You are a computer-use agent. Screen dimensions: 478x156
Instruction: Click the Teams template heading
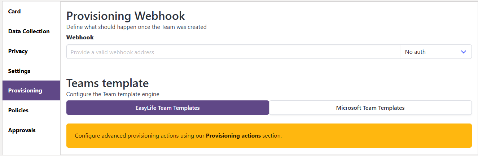[x=108, y=83]
